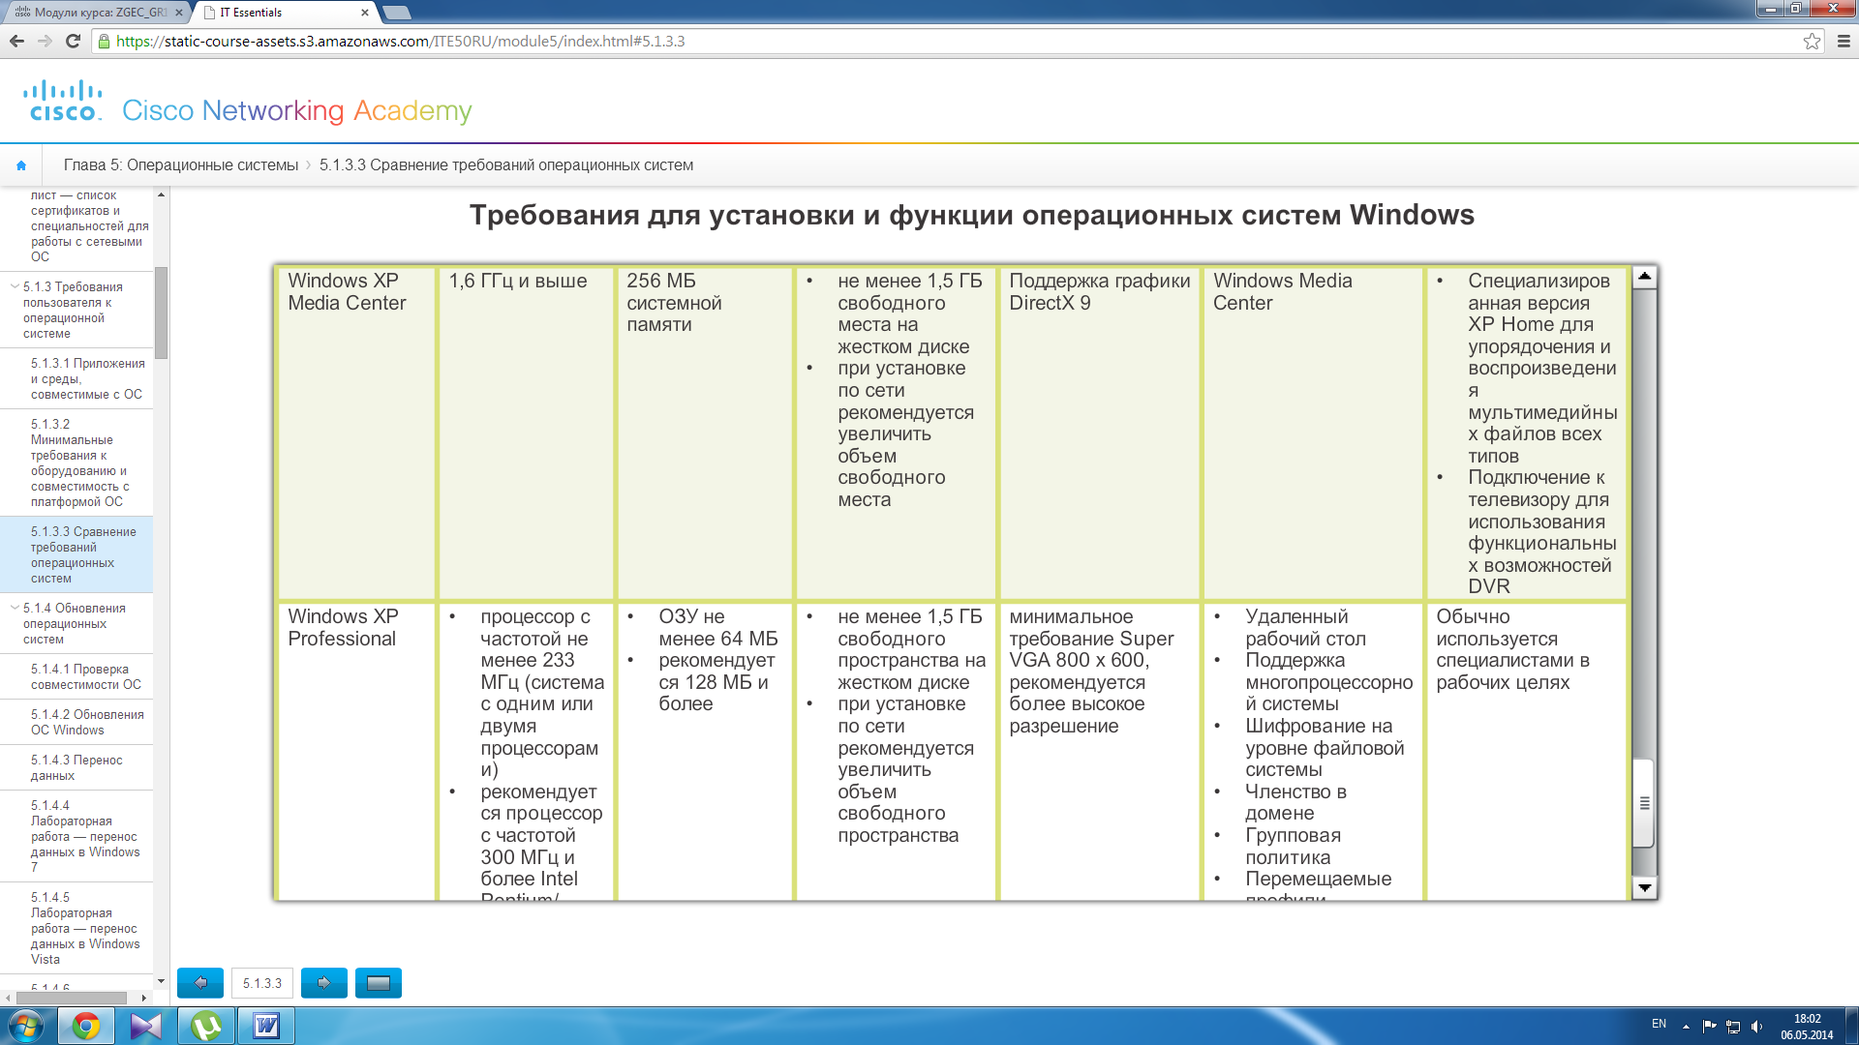This screenshot has height=1045, width=1859.
Task: Click the Show desktop strip
Action: (1852, 1026)
